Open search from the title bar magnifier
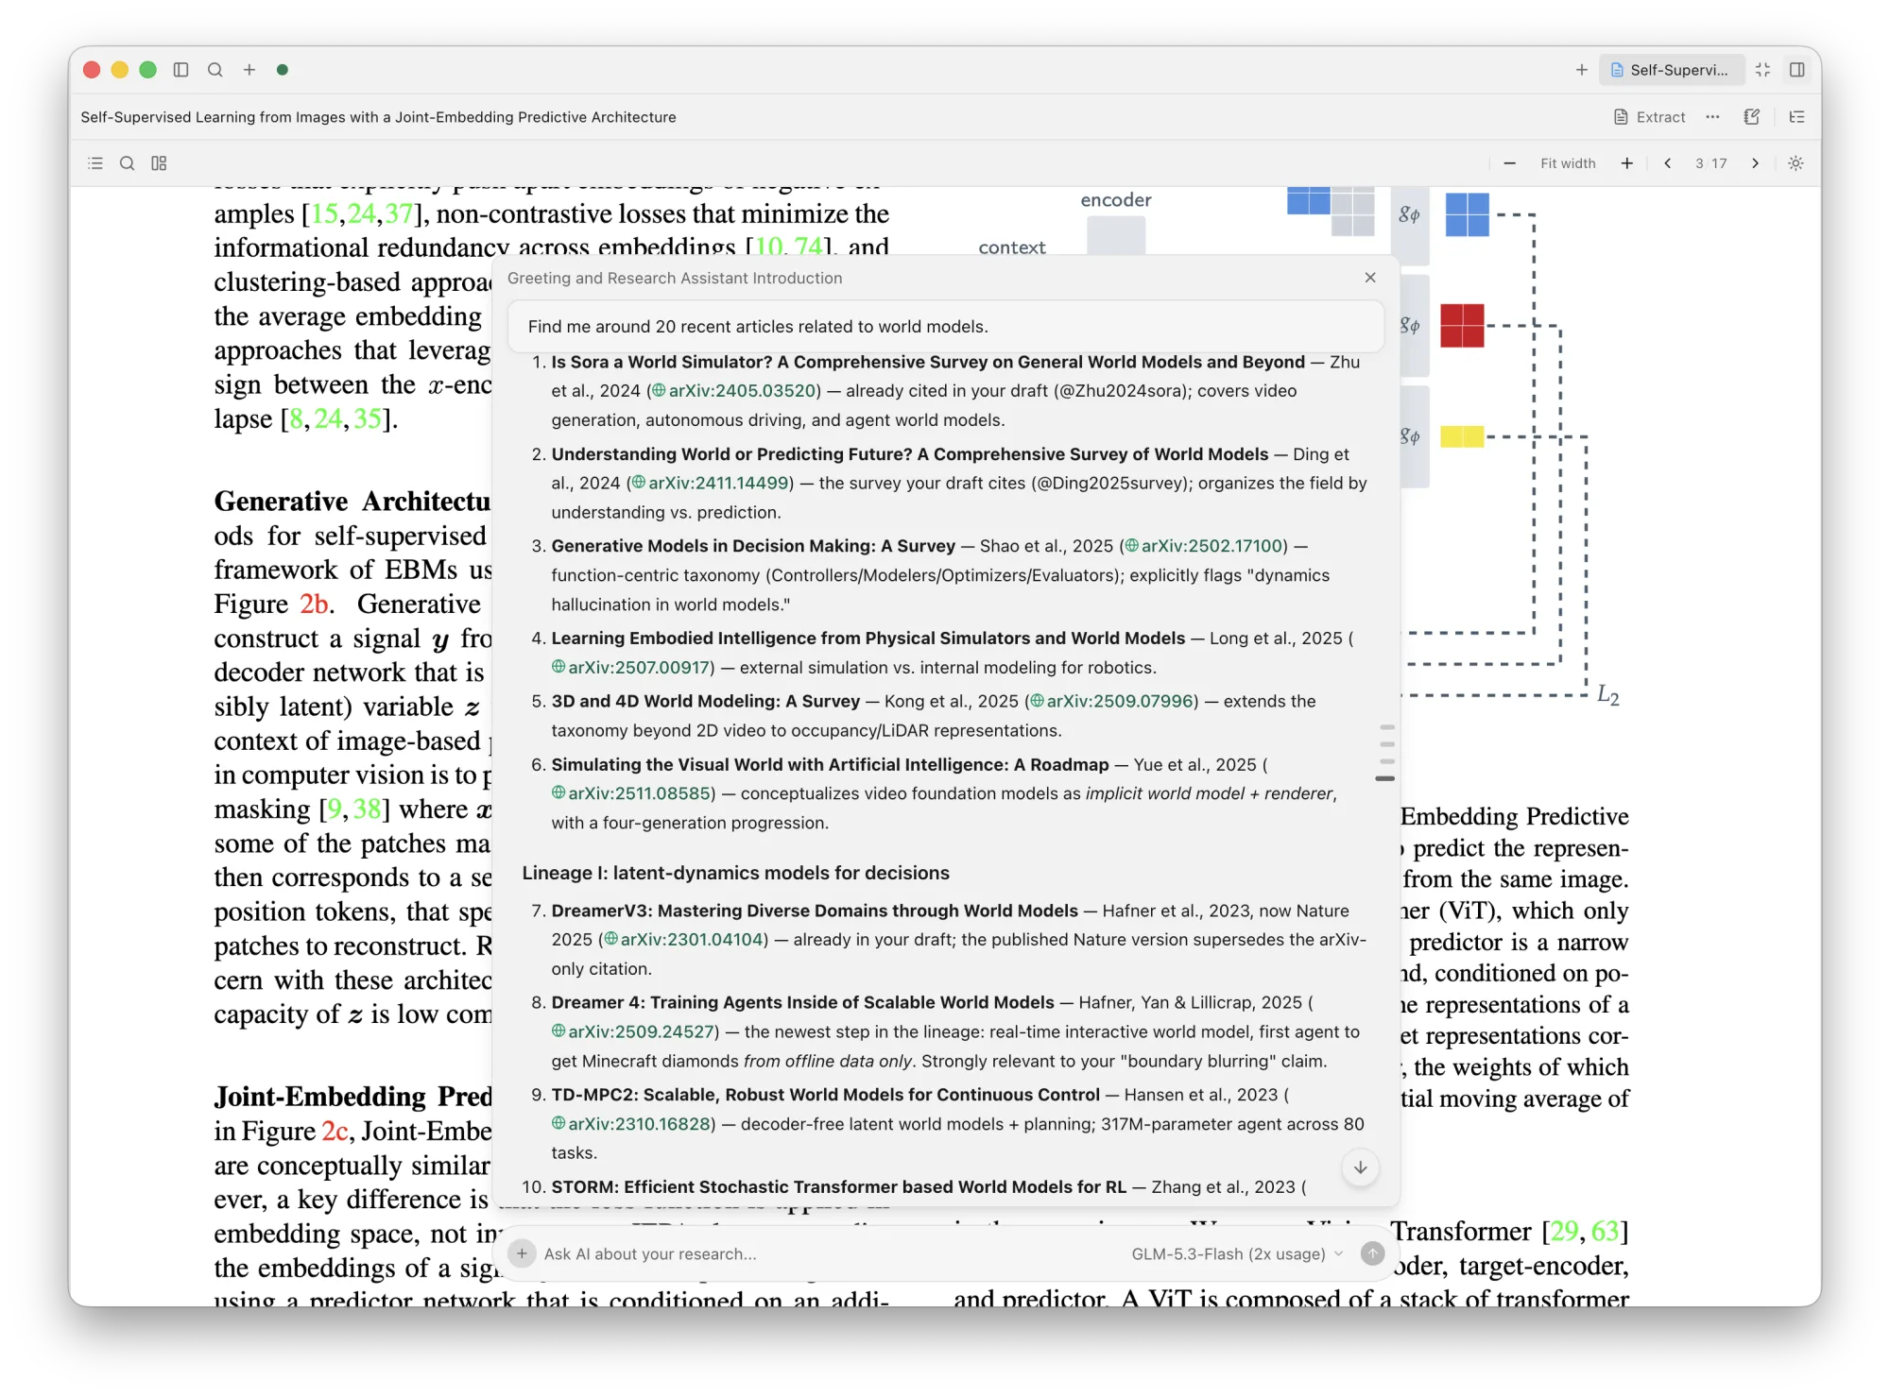Screen dimensions: 1890x1397 click(x=215, y=69)
